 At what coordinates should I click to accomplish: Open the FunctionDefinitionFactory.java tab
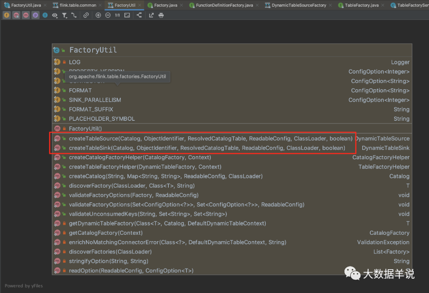click(224, 5)
